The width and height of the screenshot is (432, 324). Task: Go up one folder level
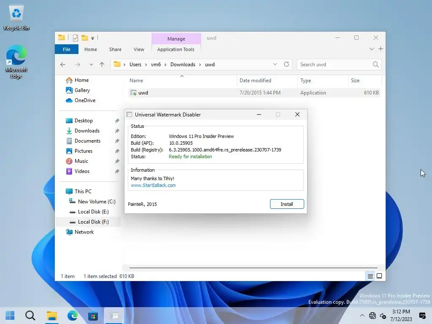102,65
